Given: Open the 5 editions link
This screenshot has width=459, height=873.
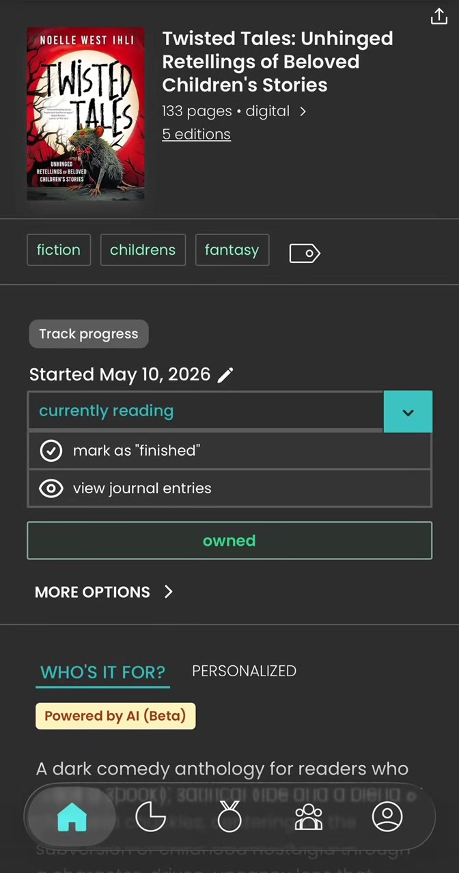Looking at the screenshot, I should tap(196, 135).
